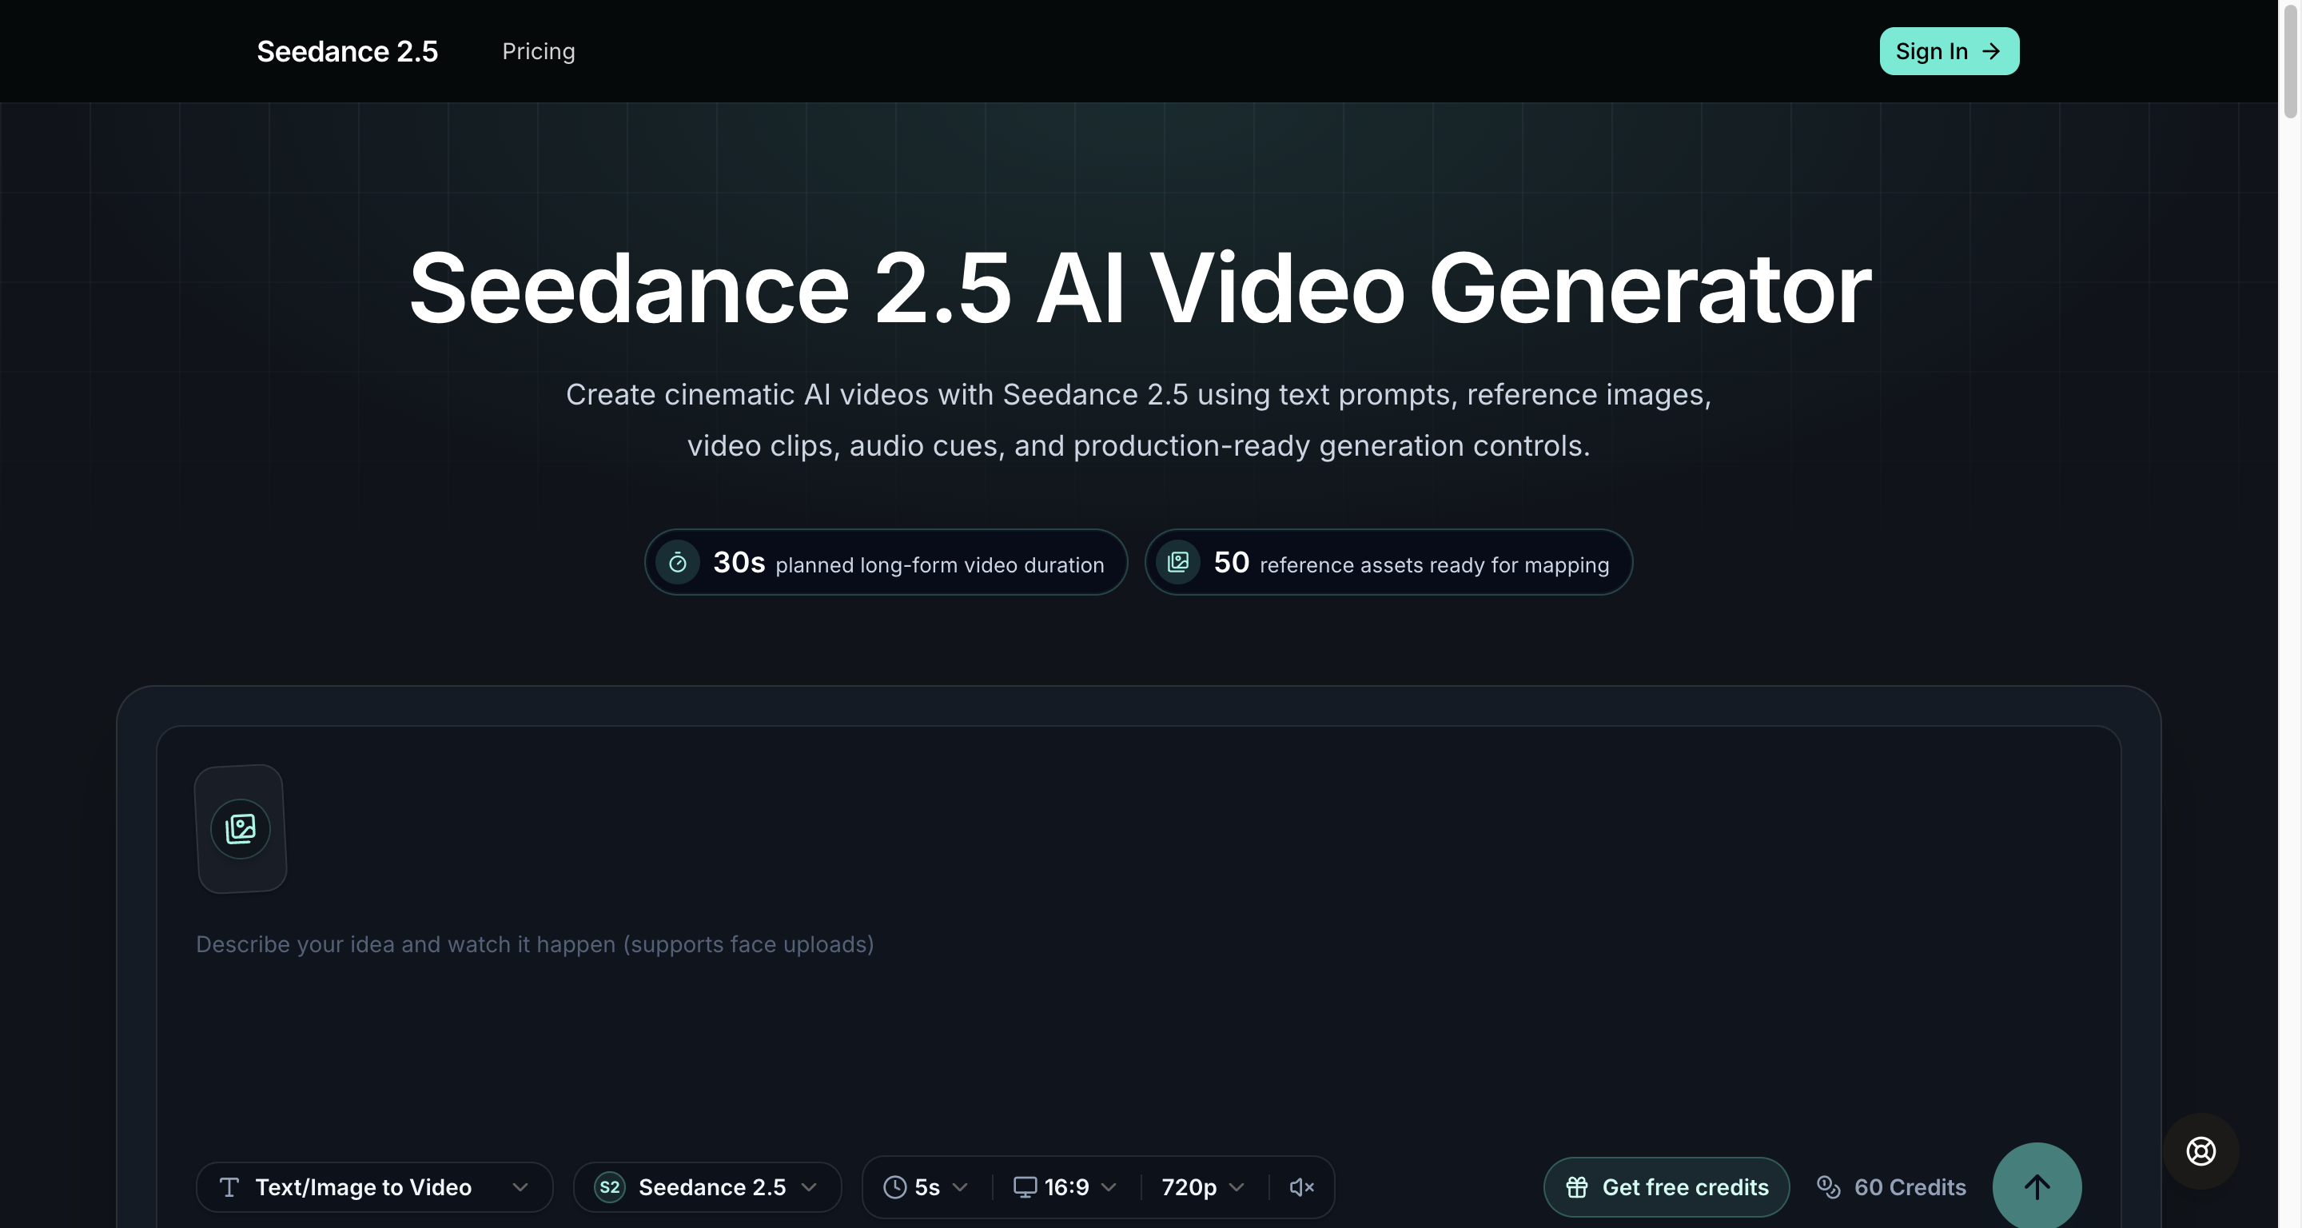The height and width of the screenshot is (1228, 2302).
Task: Click chevron next to Text/Image to Video
Action: coord(520,1187)
